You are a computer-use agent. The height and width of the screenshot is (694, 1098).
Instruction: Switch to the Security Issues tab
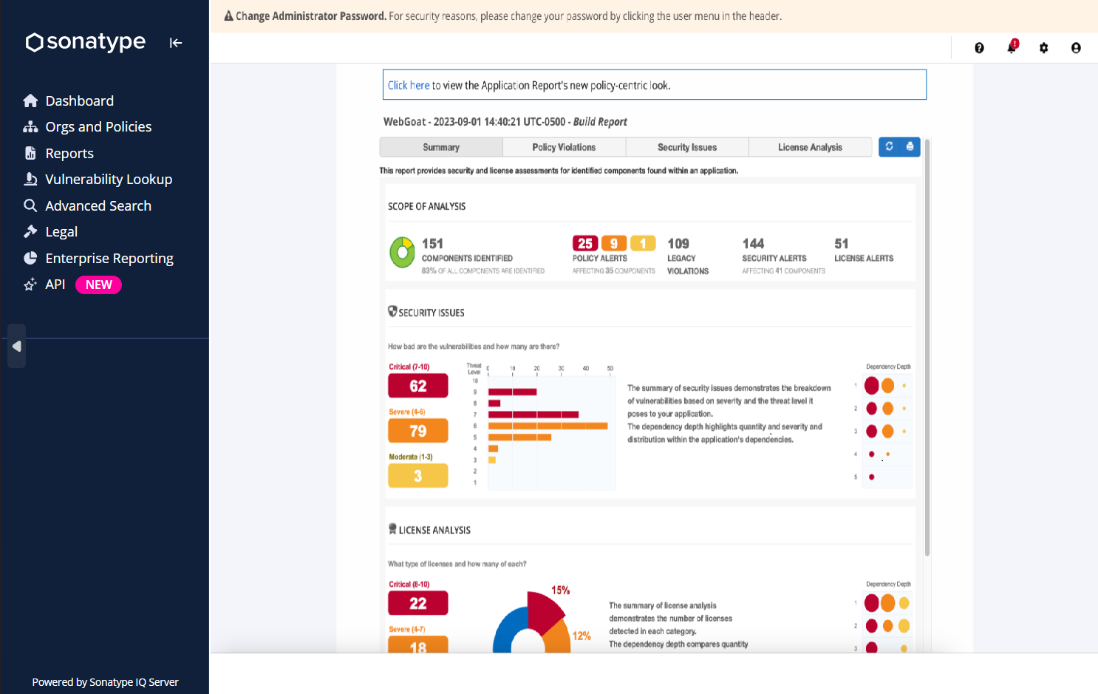[687, 147]
